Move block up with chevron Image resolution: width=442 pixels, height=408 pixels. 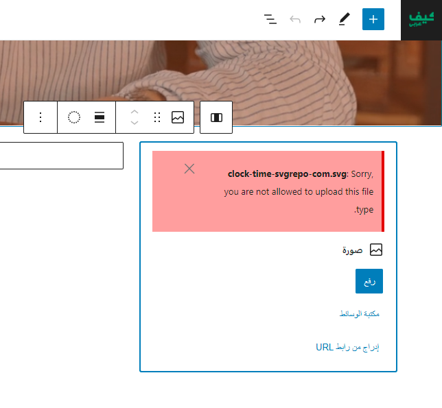coord(135,112)
